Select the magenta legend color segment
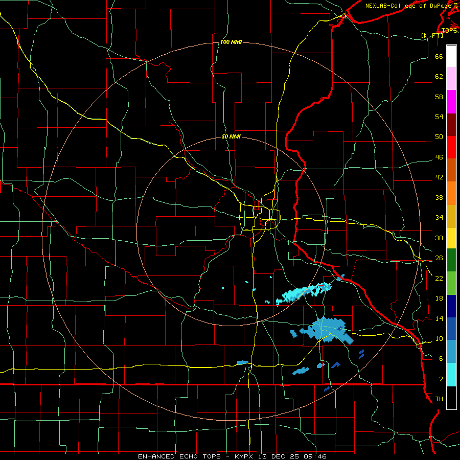This screenshot has height=460, width=460. (451, 102)
